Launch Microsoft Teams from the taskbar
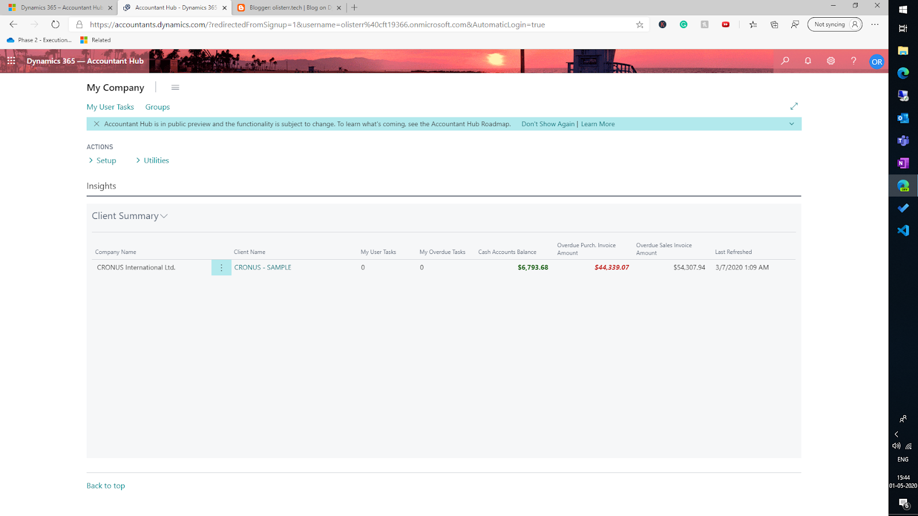918x516 pixels. point(903,140)
